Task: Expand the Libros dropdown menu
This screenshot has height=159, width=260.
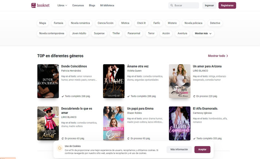Action: 62,6
